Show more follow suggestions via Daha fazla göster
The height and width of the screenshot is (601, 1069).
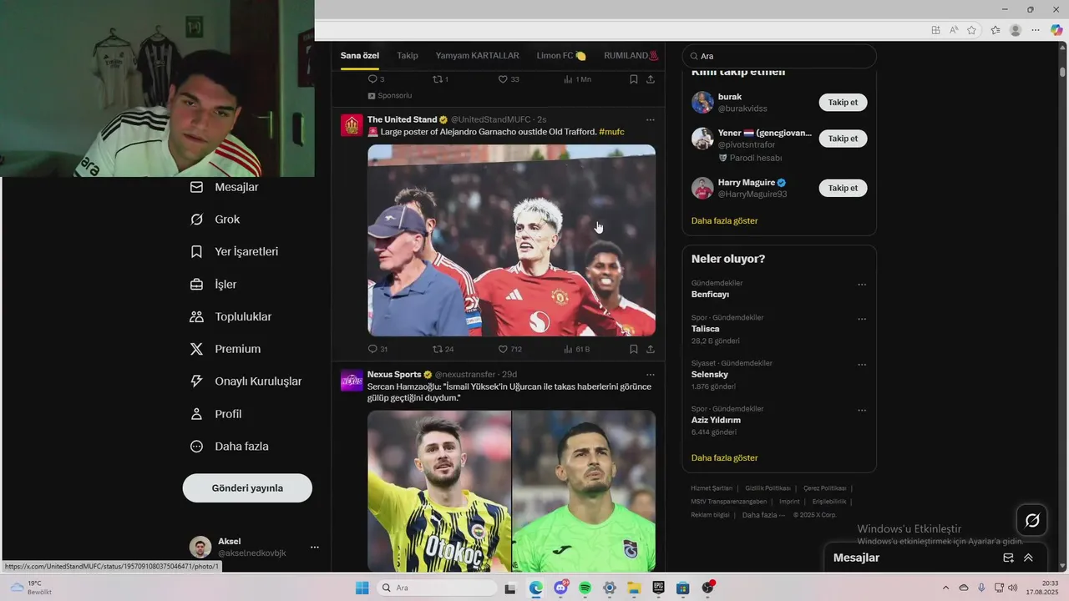pos(725,221)
